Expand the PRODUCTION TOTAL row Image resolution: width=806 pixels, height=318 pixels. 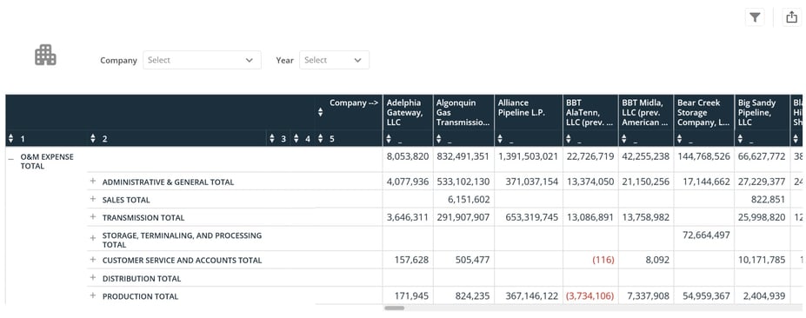tap(93, 296)
